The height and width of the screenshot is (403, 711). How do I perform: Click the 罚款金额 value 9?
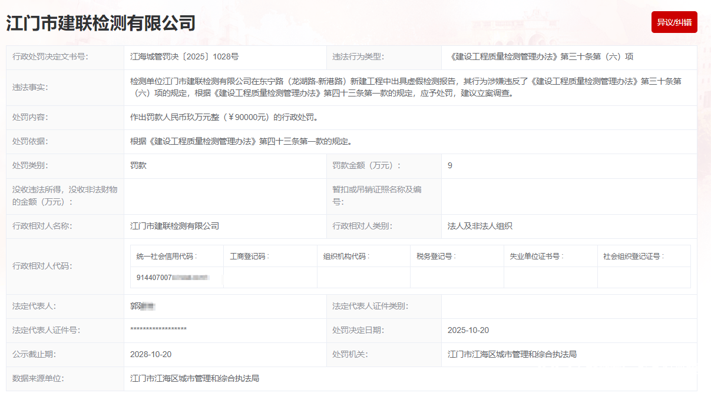tap(450, 165)
